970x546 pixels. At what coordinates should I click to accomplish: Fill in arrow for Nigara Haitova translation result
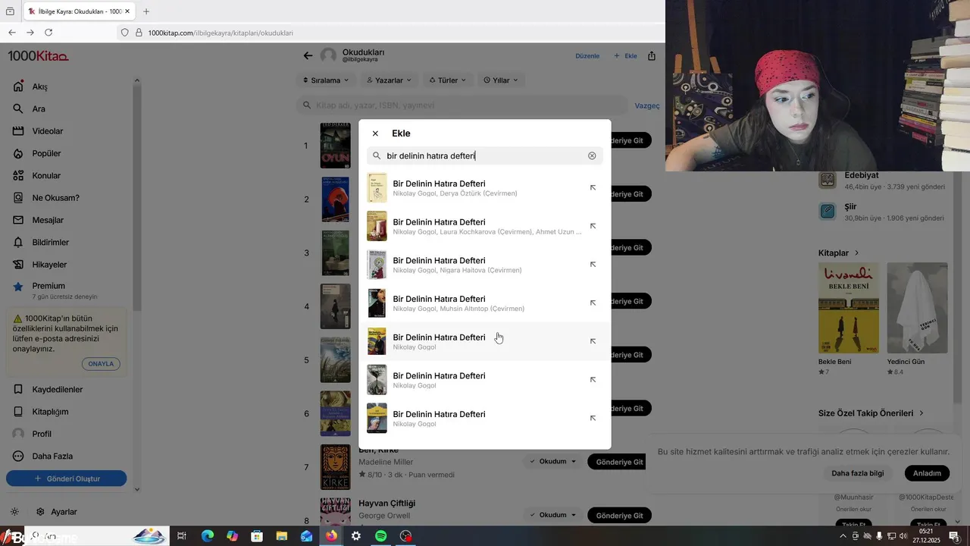point(593,265)
